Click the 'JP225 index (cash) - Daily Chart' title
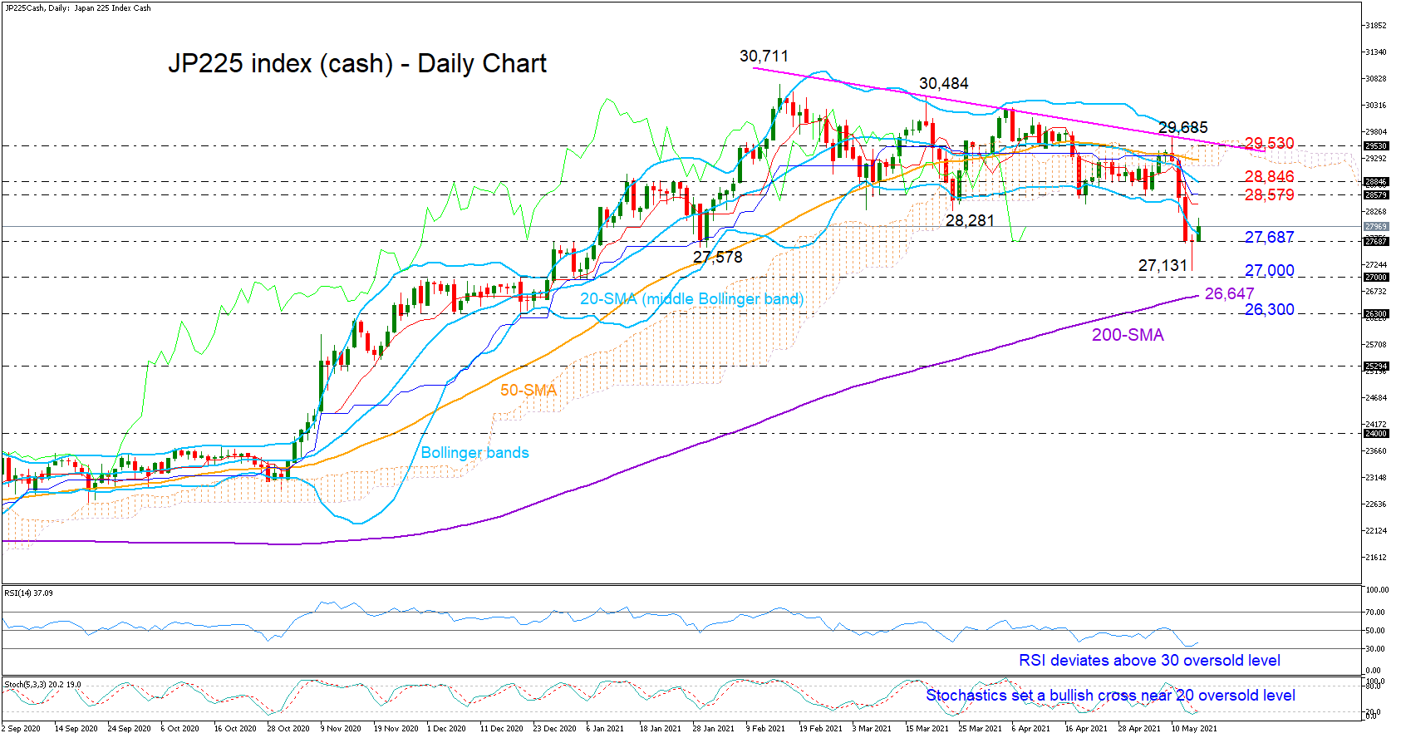 357,63
